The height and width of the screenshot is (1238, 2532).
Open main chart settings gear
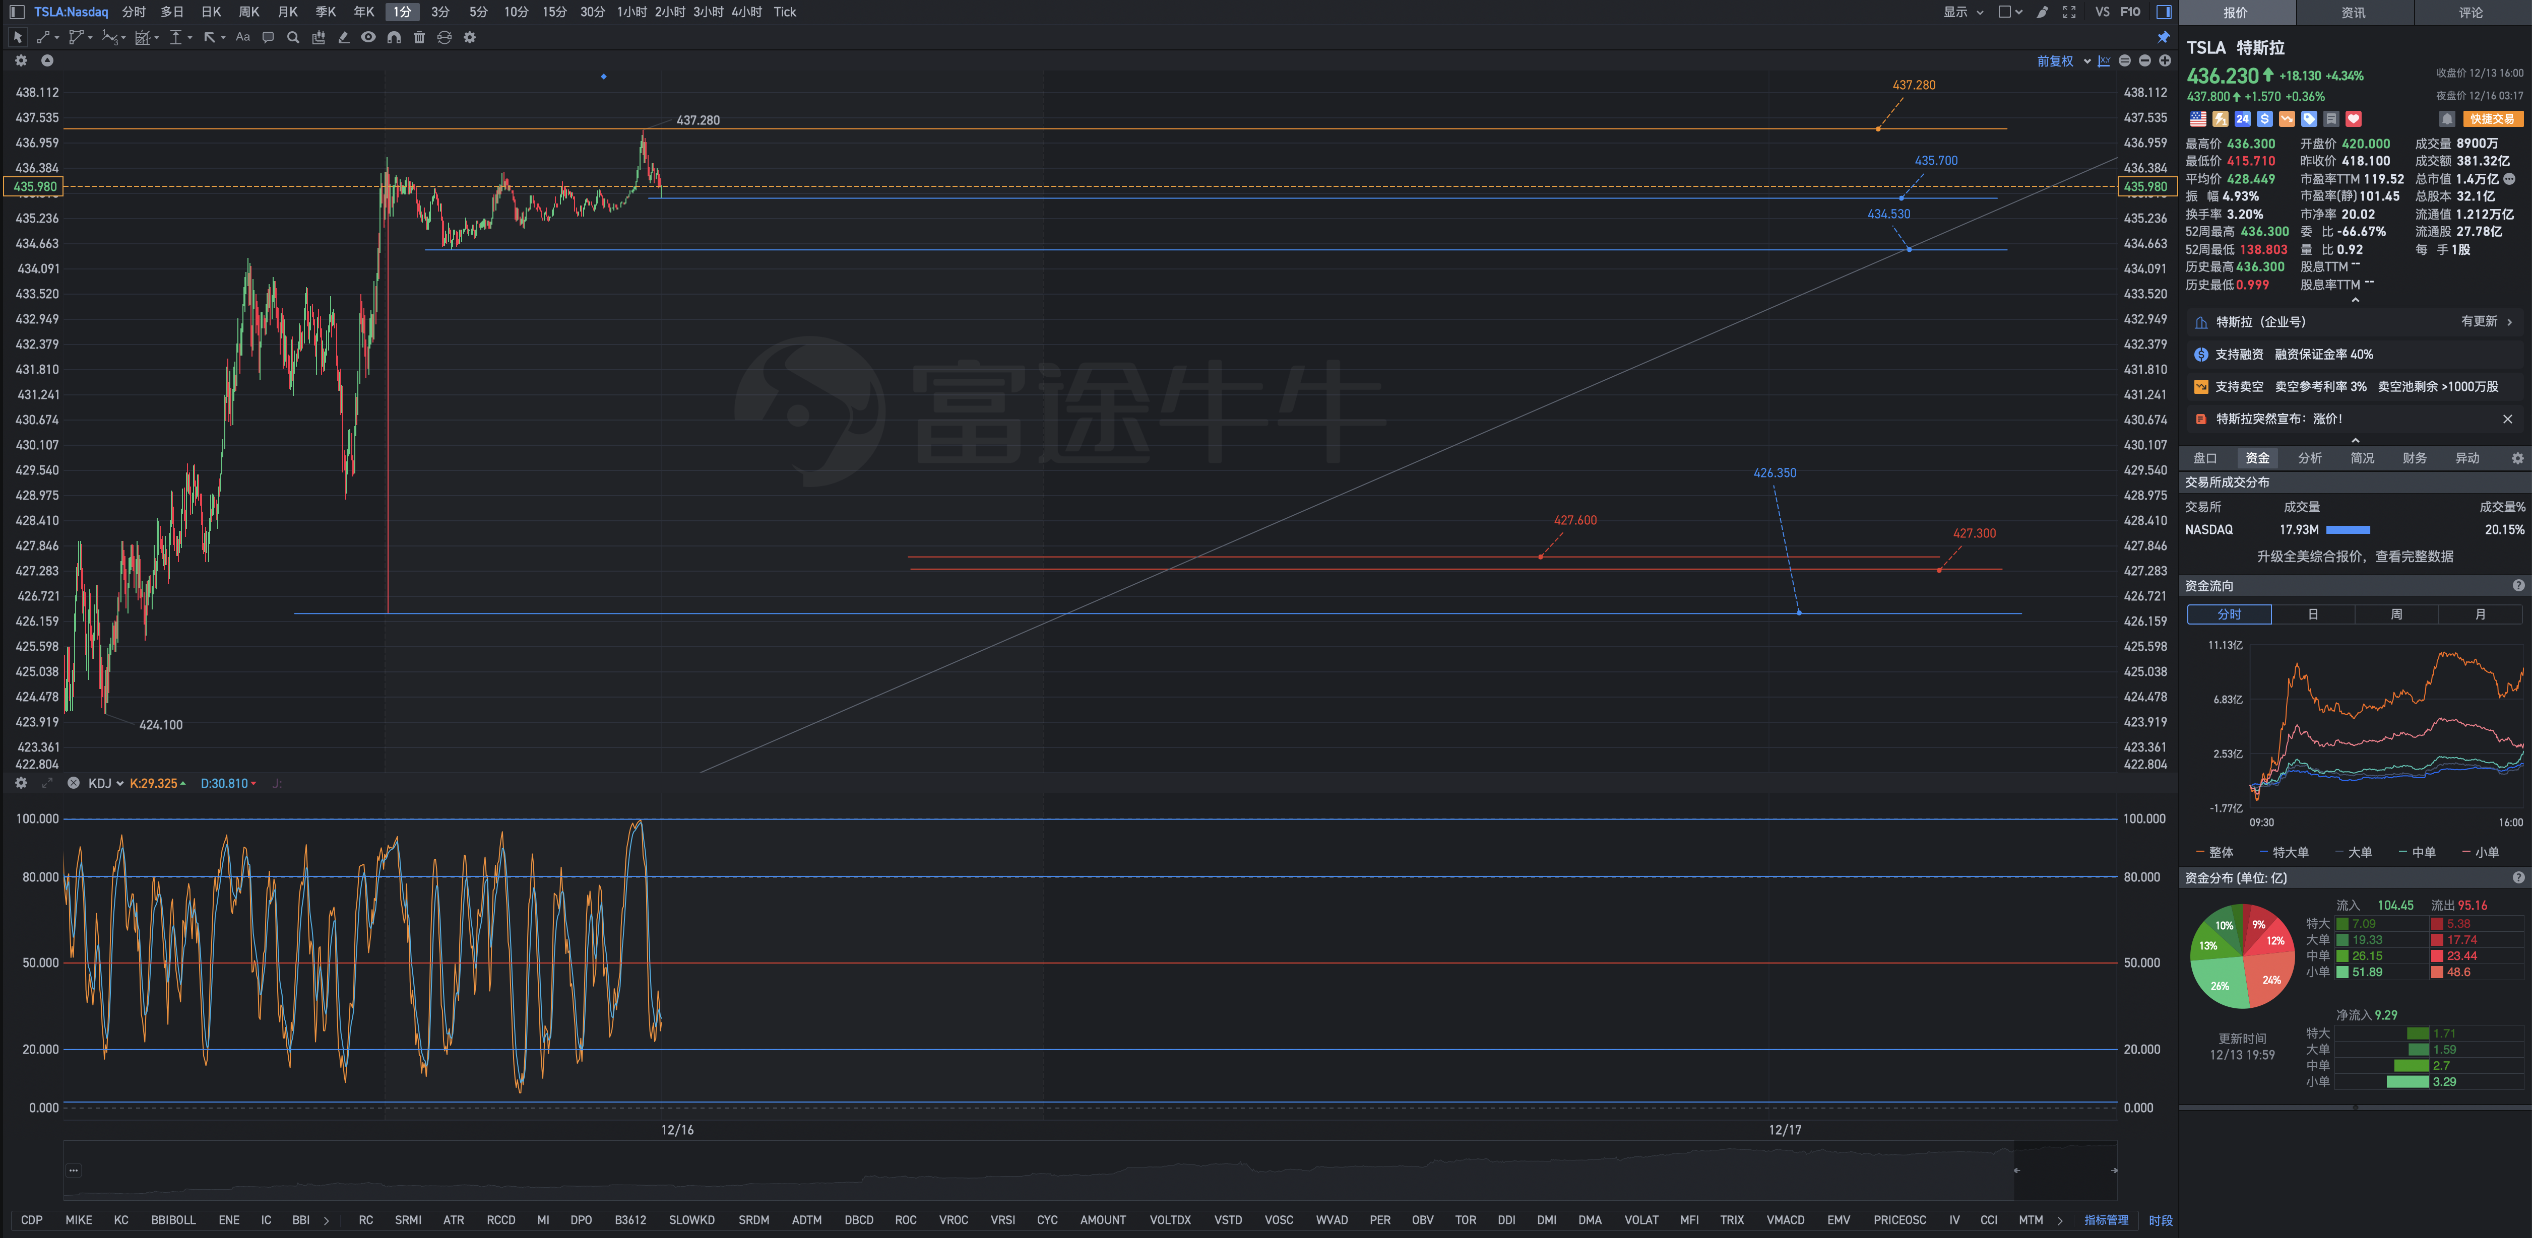tap(21, 60)
